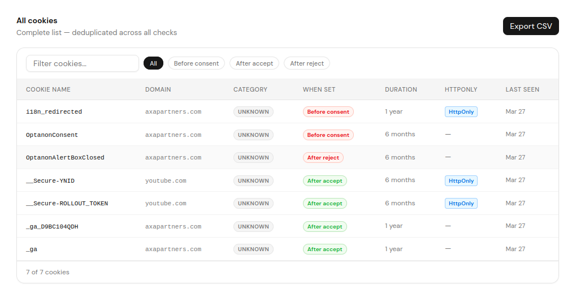Click the HttpOnly column header
Screen dimensions: 572x293
[461, 89]
